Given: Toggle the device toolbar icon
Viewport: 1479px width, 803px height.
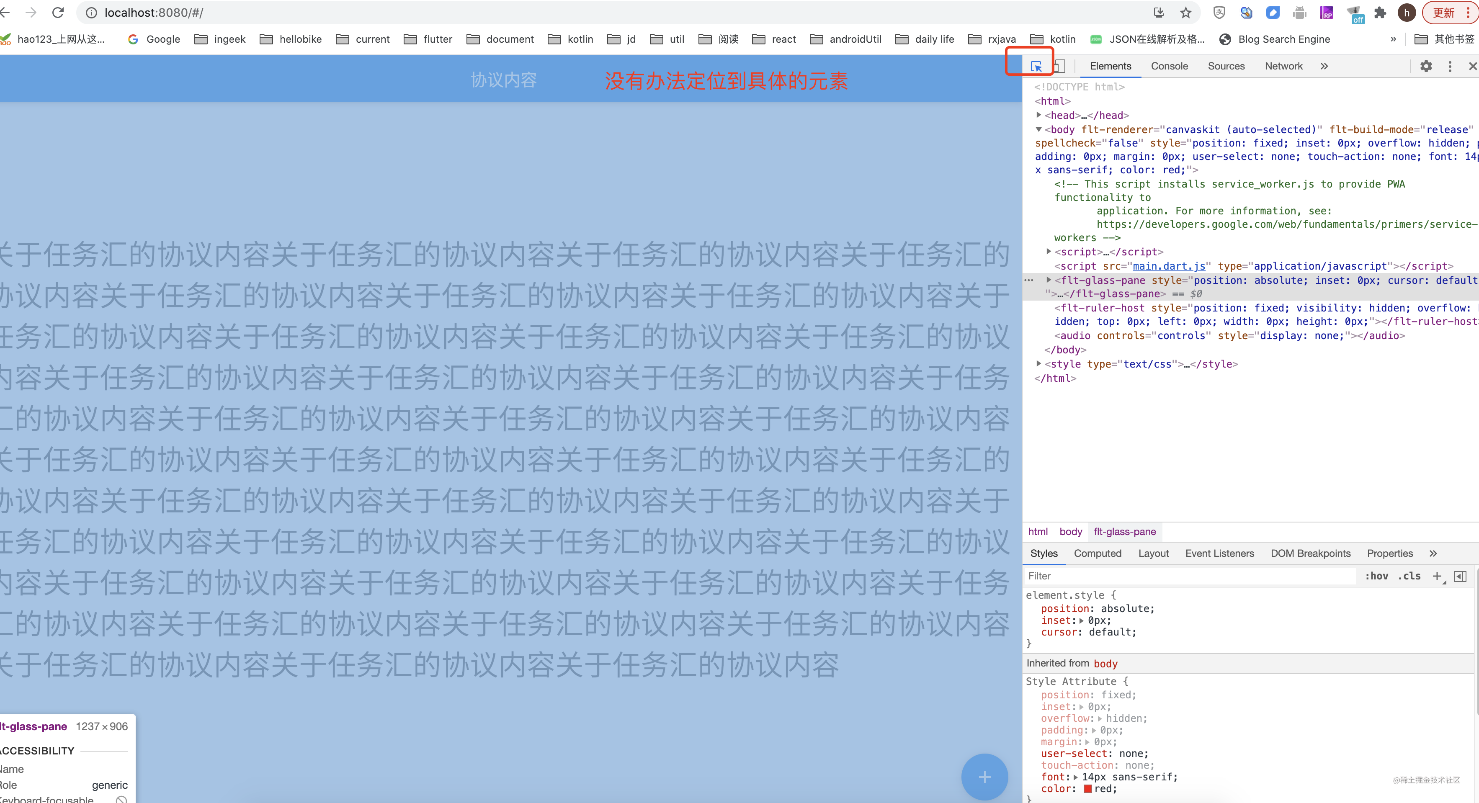Looking at the screenshot, I should click(1059, 67).
